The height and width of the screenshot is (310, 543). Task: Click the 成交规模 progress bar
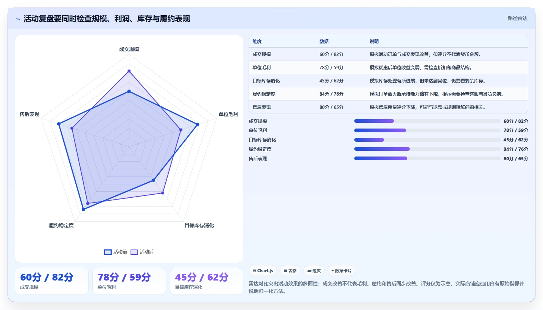(427, 121)
